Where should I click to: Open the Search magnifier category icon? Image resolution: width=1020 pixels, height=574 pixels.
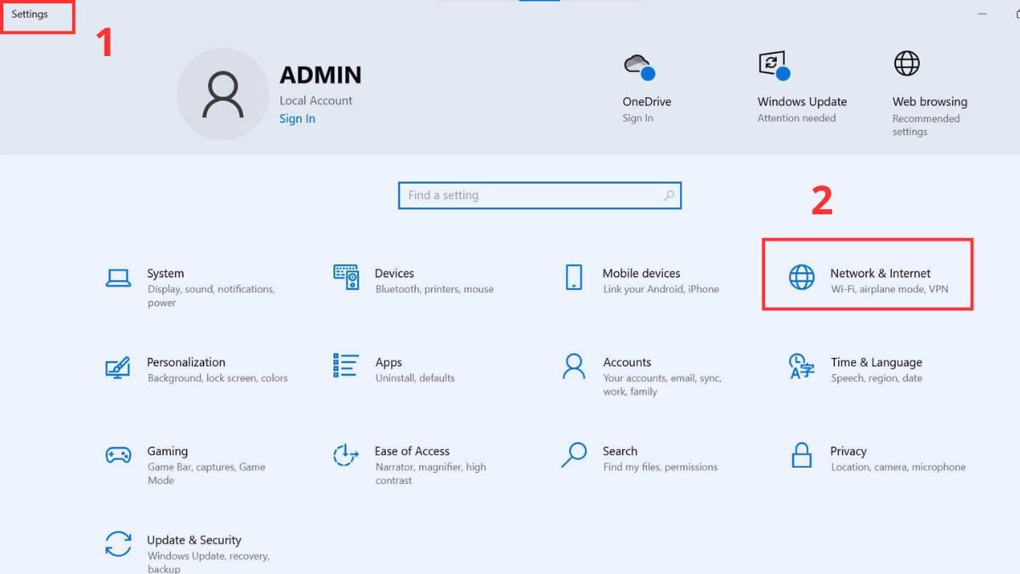click(x=575, y=455)
